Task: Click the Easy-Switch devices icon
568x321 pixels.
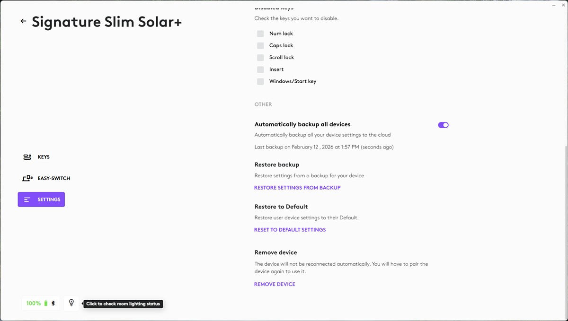Action: [27, 178]
